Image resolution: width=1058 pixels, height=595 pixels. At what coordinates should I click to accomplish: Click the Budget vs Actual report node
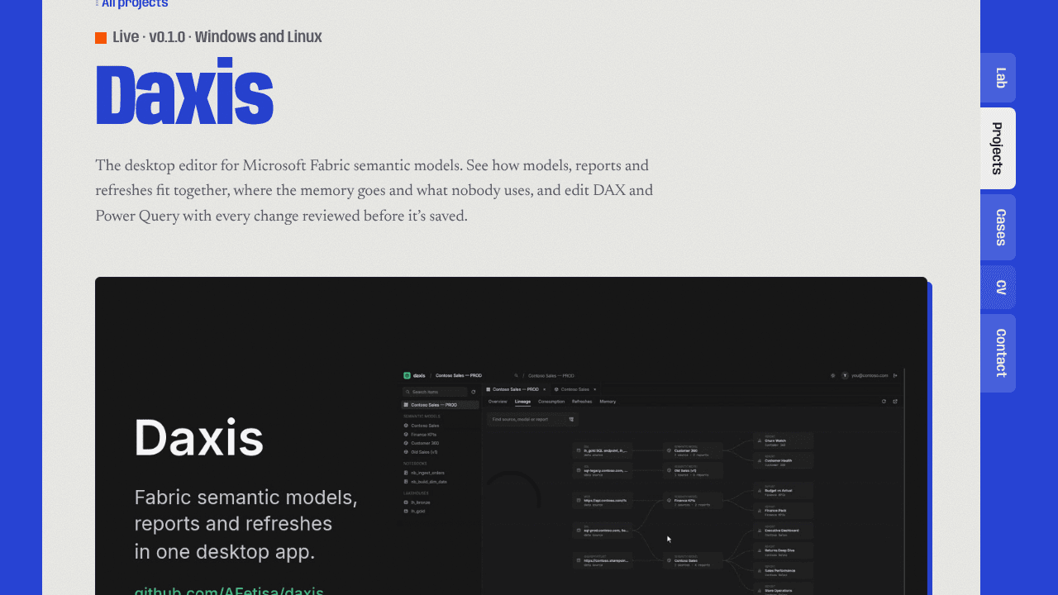(x=783, y=491)
